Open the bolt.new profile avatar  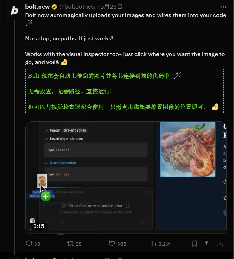pos(14,11)
